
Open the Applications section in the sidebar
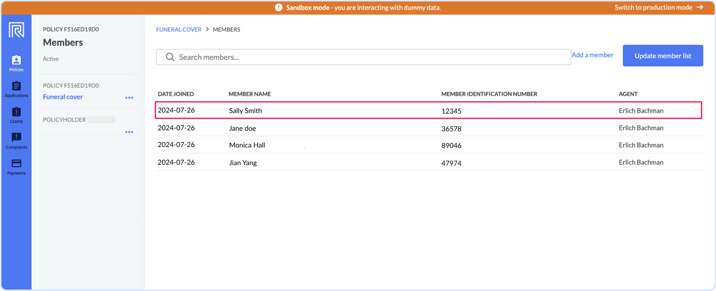tap(16, 88)
